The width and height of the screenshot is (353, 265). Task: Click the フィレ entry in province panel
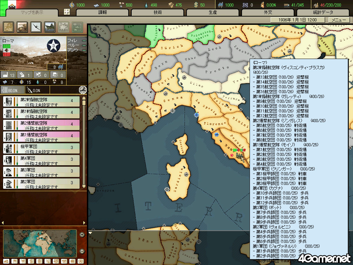(77, 41)
